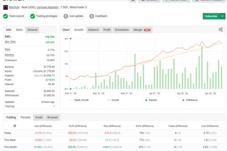Open the Goals tab
Viewport: 227px width, 151px height.
point(39,117)
